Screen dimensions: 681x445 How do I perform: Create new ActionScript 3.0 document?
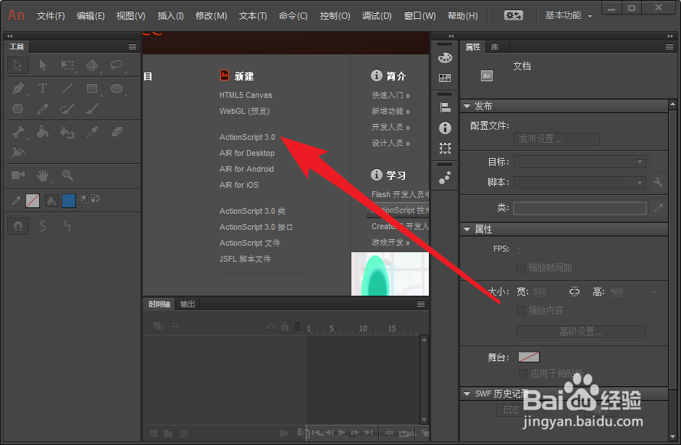(x=247, y=137)
